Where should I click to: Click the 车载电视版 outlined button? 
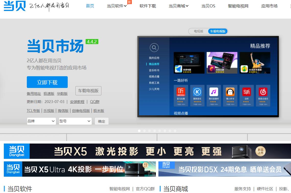pyautogui.click(x=88, y=91)
